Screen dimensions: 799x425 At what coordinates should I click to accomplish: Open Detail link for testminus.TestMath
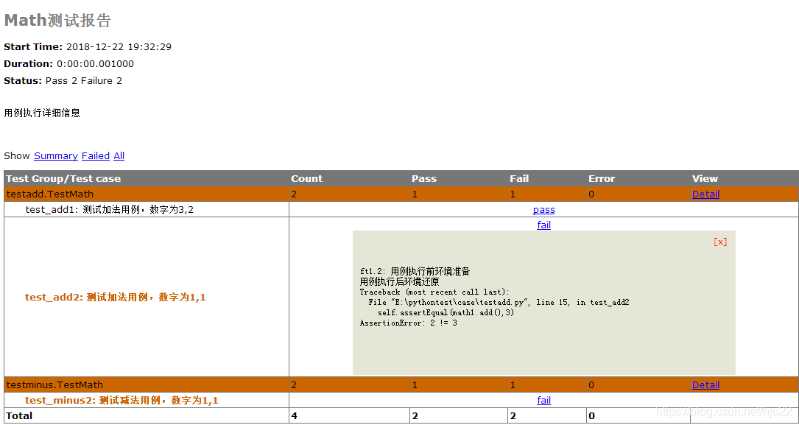(705, 385)
